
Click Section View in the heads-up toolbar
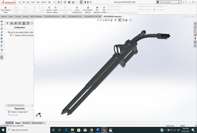[106, 20]
